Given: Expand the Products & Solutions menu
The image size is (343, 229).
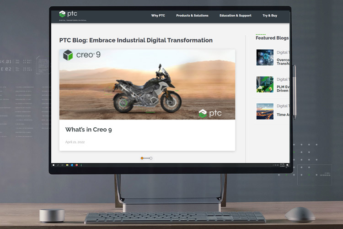Looking at the screenshot, I should point(192,16).
